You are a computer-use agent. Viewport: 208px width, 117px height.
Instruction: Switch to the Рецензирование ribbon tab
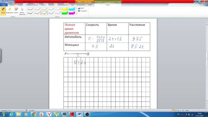[63, 5]
